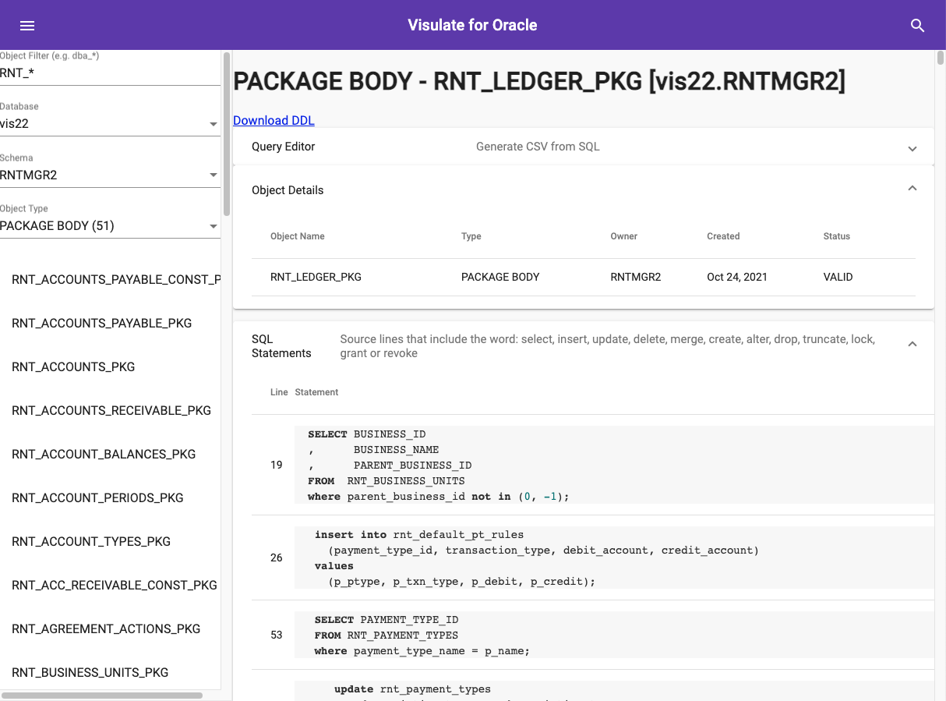Choose RNT_ACCOUNT_BALANCES_PKG in sidebar
The image size is (946, 701).
click(104, 454)
